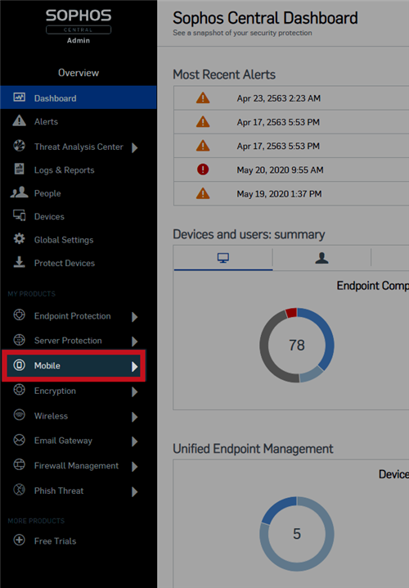Click the Threat Analysis Center icon

coord(19,146)
